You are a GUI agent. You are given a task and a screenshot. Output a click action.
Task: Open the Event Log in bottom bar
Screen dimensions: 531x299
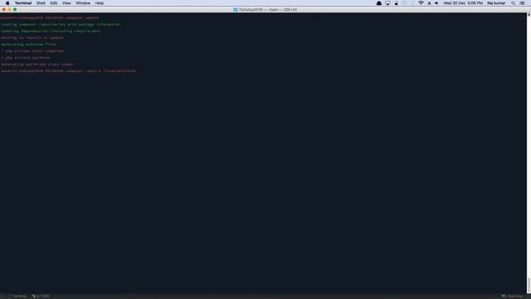(512, 296)
